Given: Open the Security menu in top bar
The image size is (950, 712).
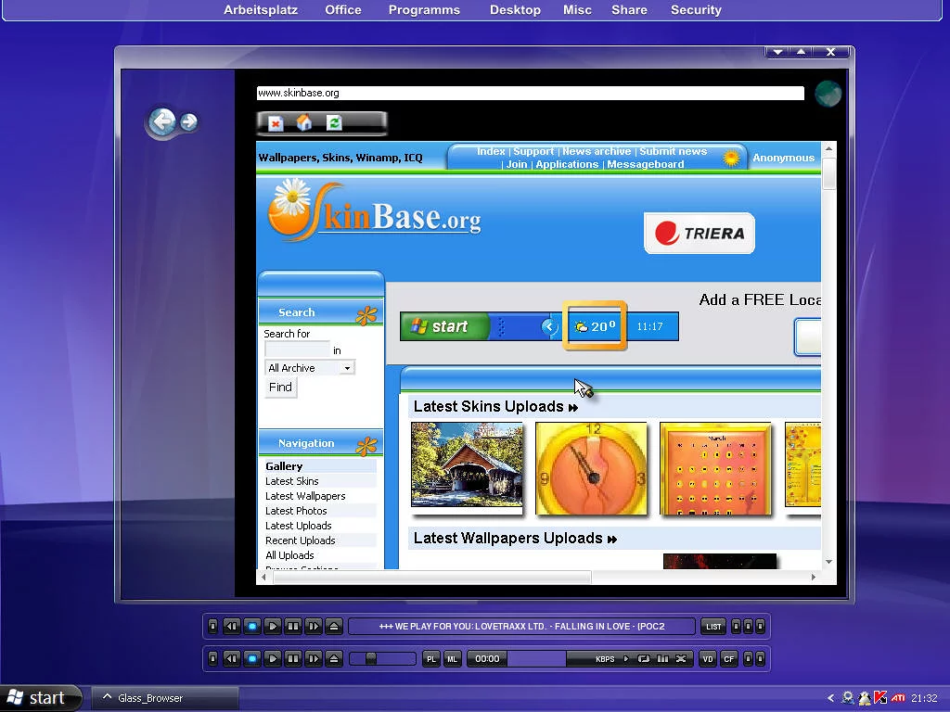Looking at the screenshot, I should click(696, 10).
